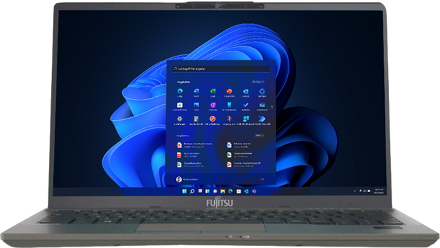Show hidden system tray icons chevron
Screen dimensions: 440x248
[x=355, y=191]
